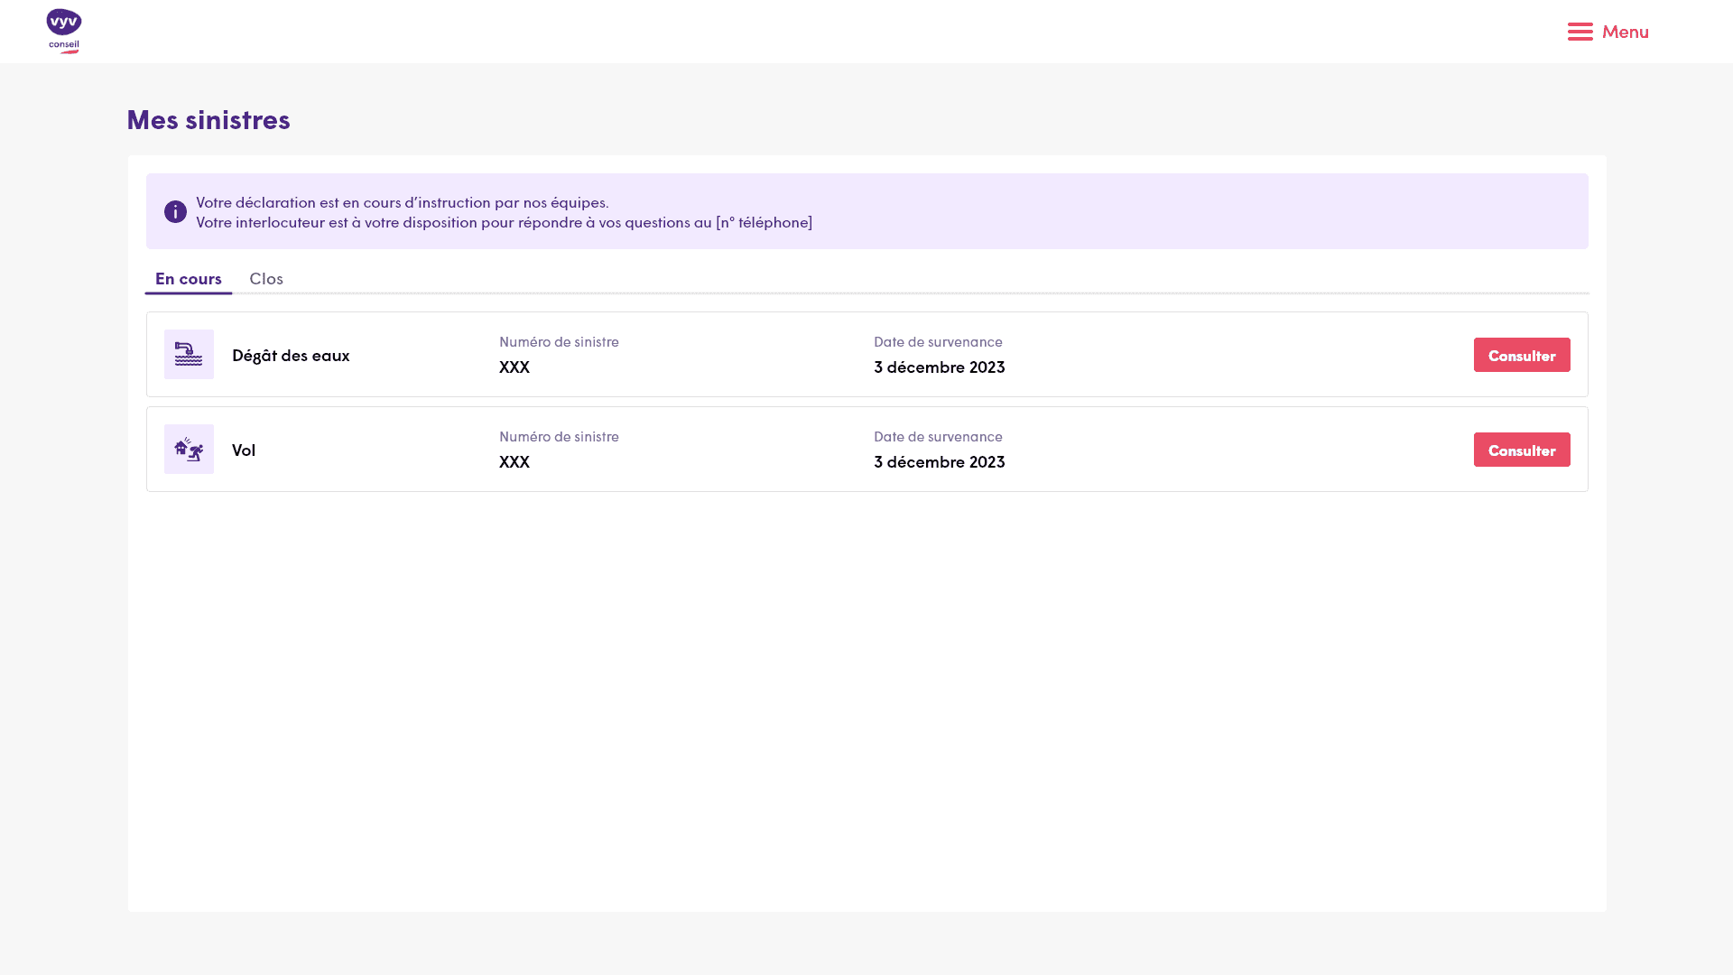
Task: Switch to the Clos tab
Action: click(x=265, y=278)
